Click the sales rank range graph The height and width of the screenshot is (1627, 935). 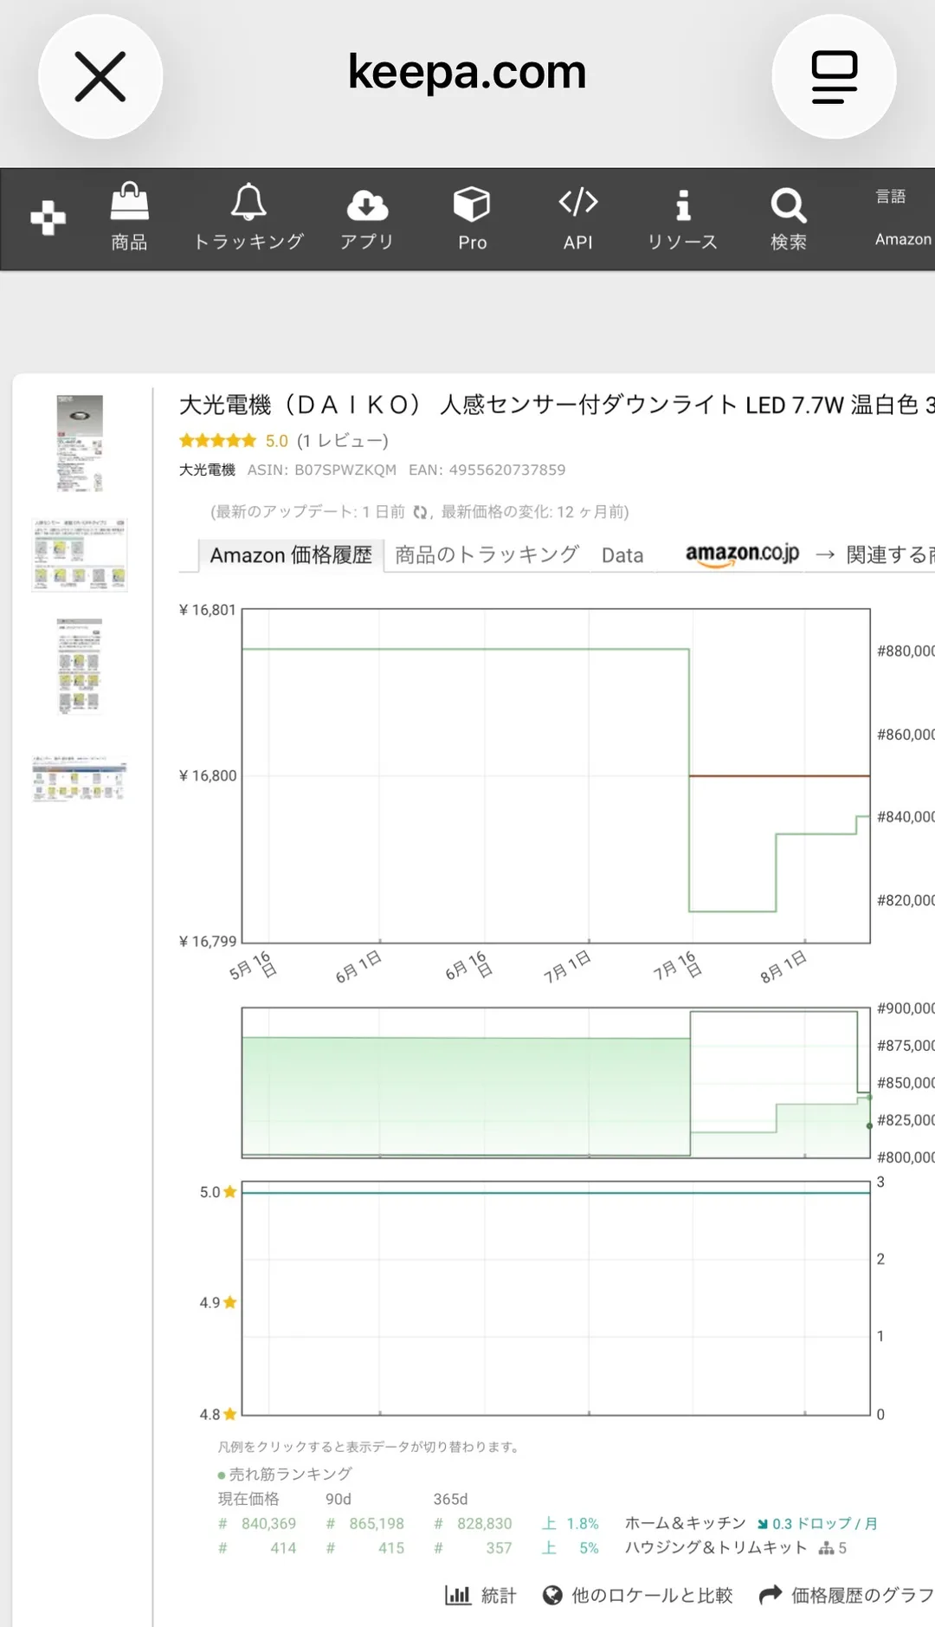pos(556,1082)
